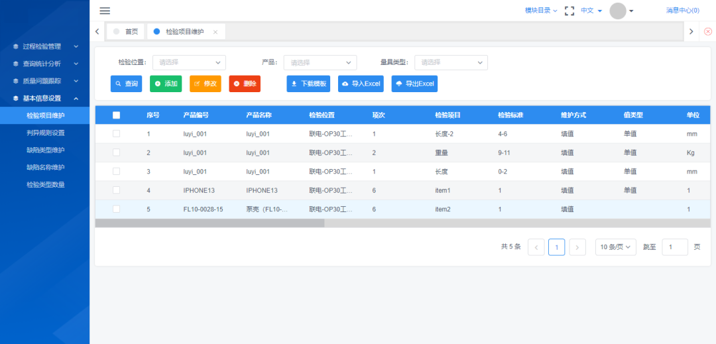This screenshot has height=344, width=716.
Task: Click the 检验标准 column header
Action: pos(510,115)
